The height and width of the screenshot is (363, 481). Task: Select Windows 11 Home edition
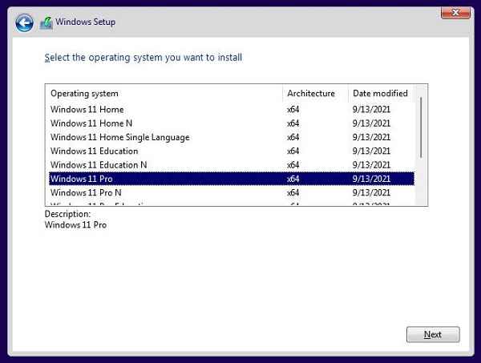(x=232, y=110)
